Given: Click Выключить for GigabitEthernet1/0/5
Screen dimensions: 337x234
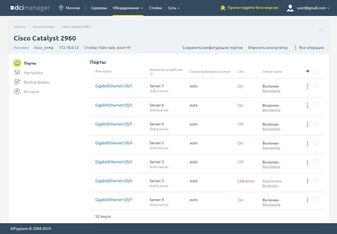Looking at the screenshot, I should click(271, 167).
